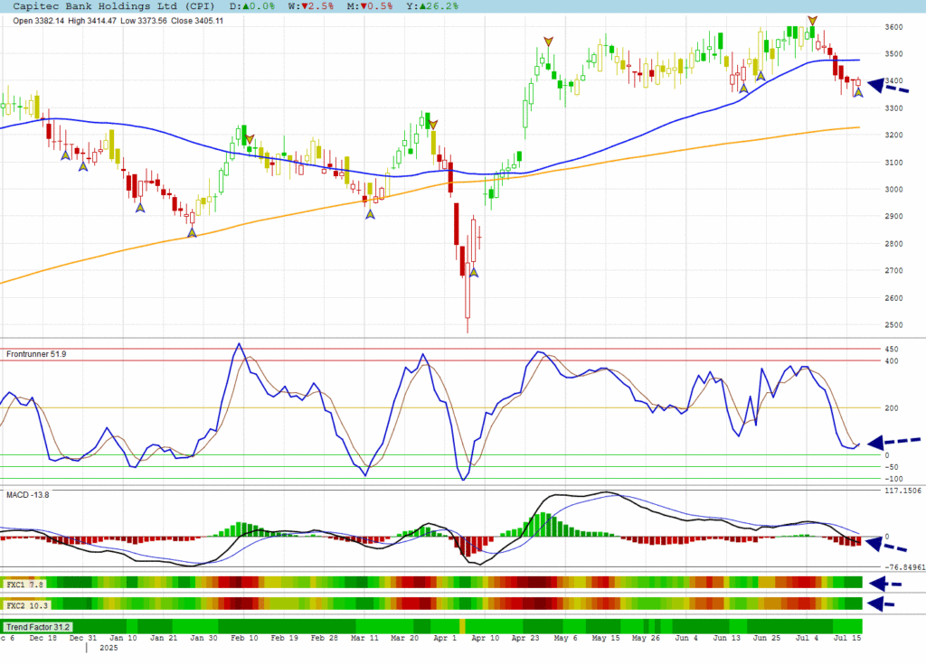926x664 pixels.
Task: Click the weekly change value W: 2.5%
Action: [311, 6]
